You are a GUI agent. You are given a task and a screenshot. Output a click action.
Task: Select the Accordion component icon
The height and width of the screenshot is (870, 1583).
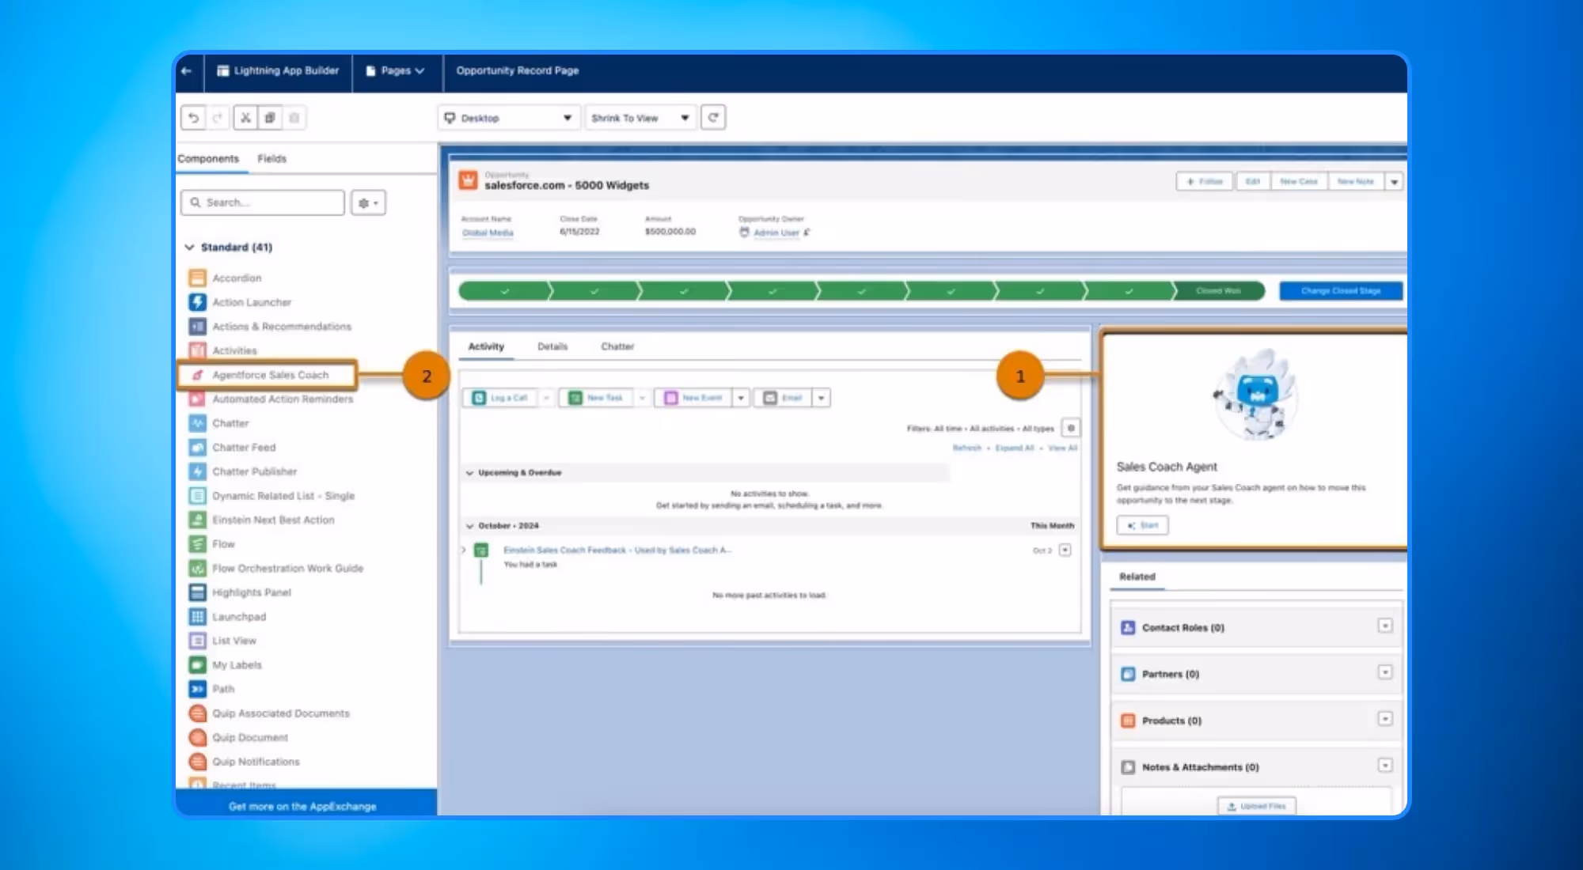click(x=197, y=278)
